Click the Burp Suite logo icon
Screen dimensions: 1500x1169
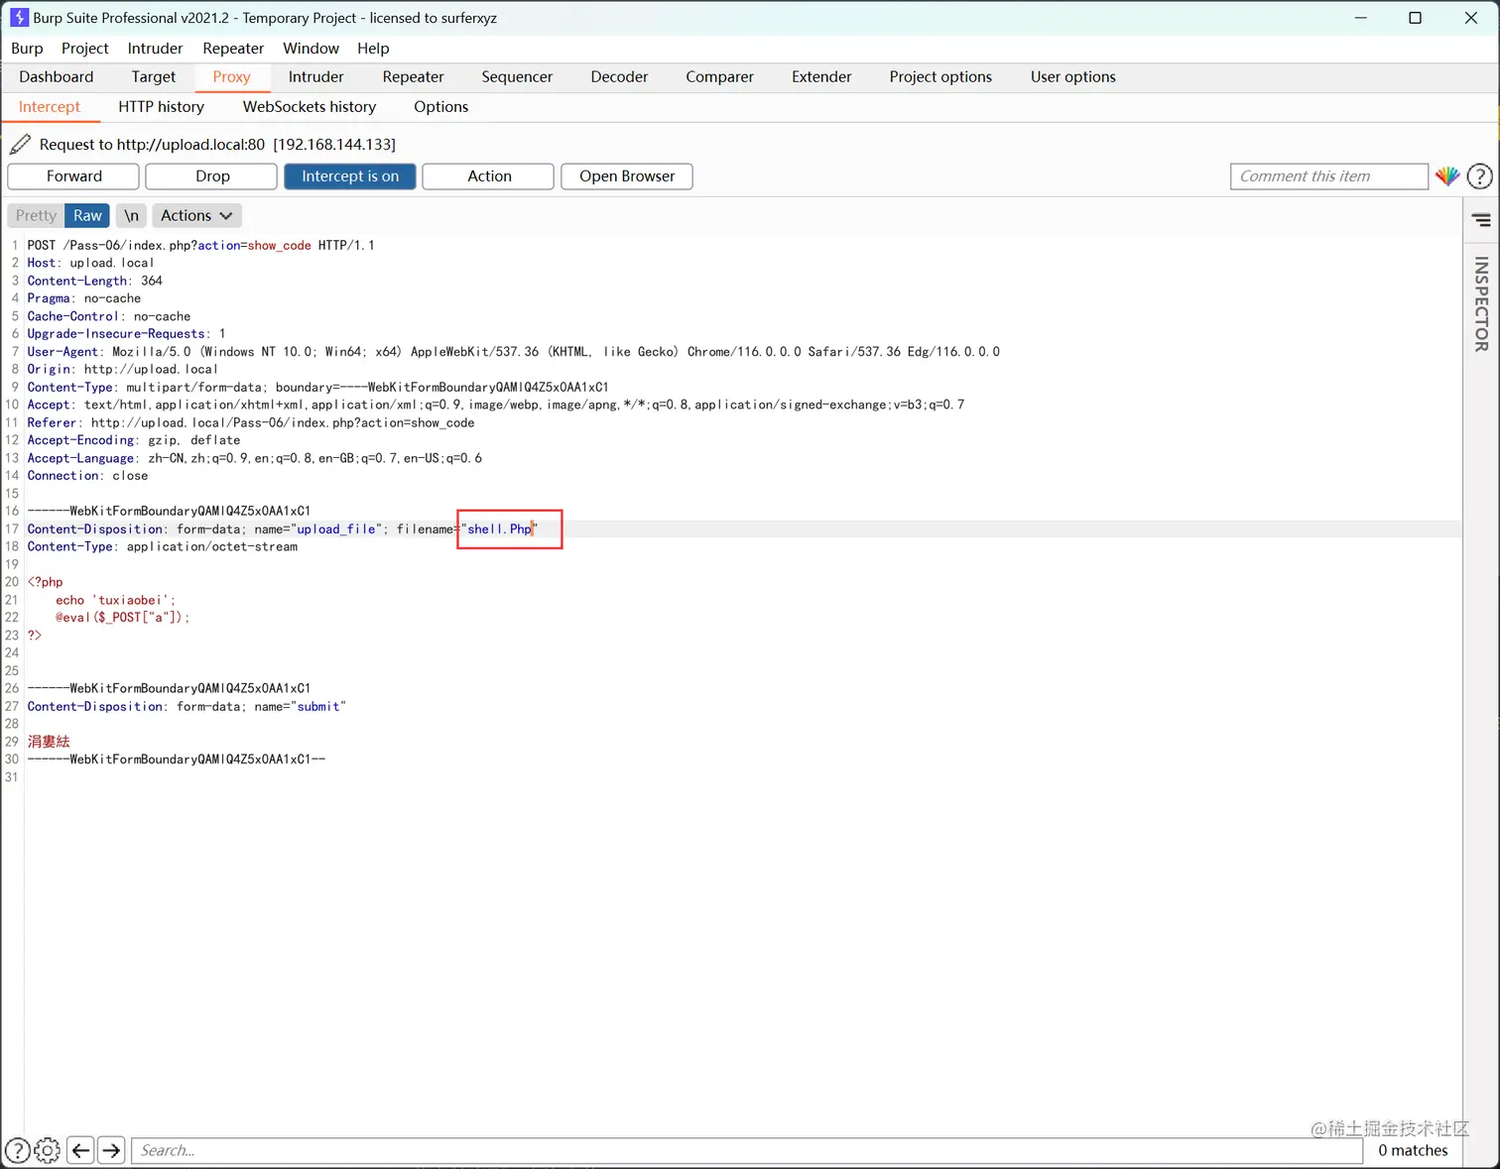19,18
